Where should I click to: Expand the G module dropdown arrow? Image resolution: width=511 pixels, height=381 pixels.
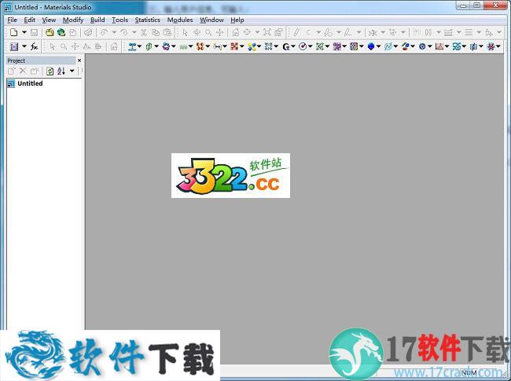293,46
